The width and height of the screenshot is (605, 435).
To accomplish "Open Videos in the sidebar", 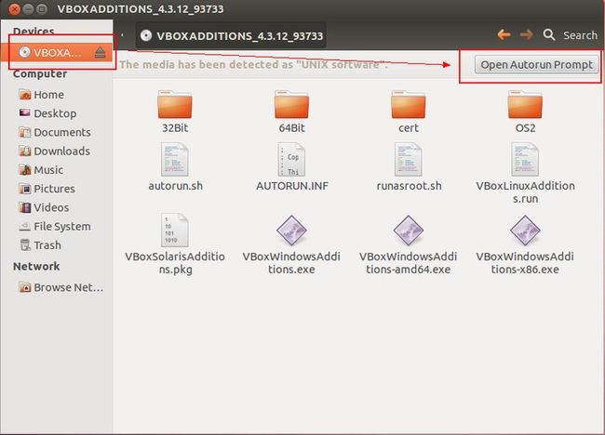I will [57, 207].
